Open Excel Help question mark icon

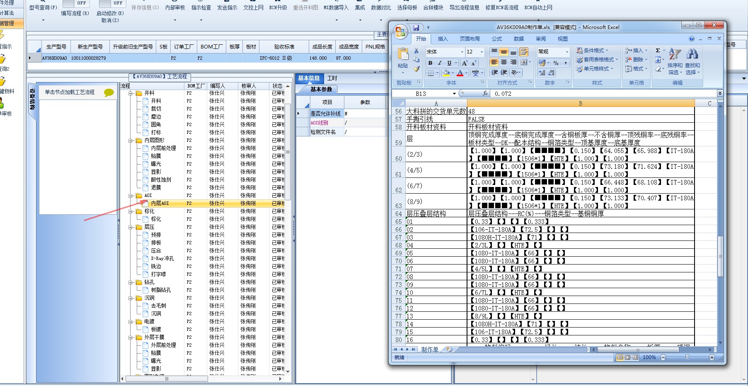tap(691, 39)
